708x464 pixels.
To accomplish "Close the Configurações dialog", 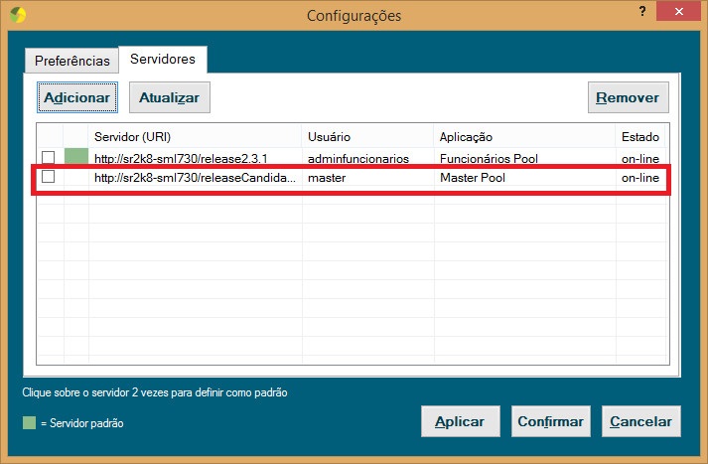I will click(x=678, y=11).
